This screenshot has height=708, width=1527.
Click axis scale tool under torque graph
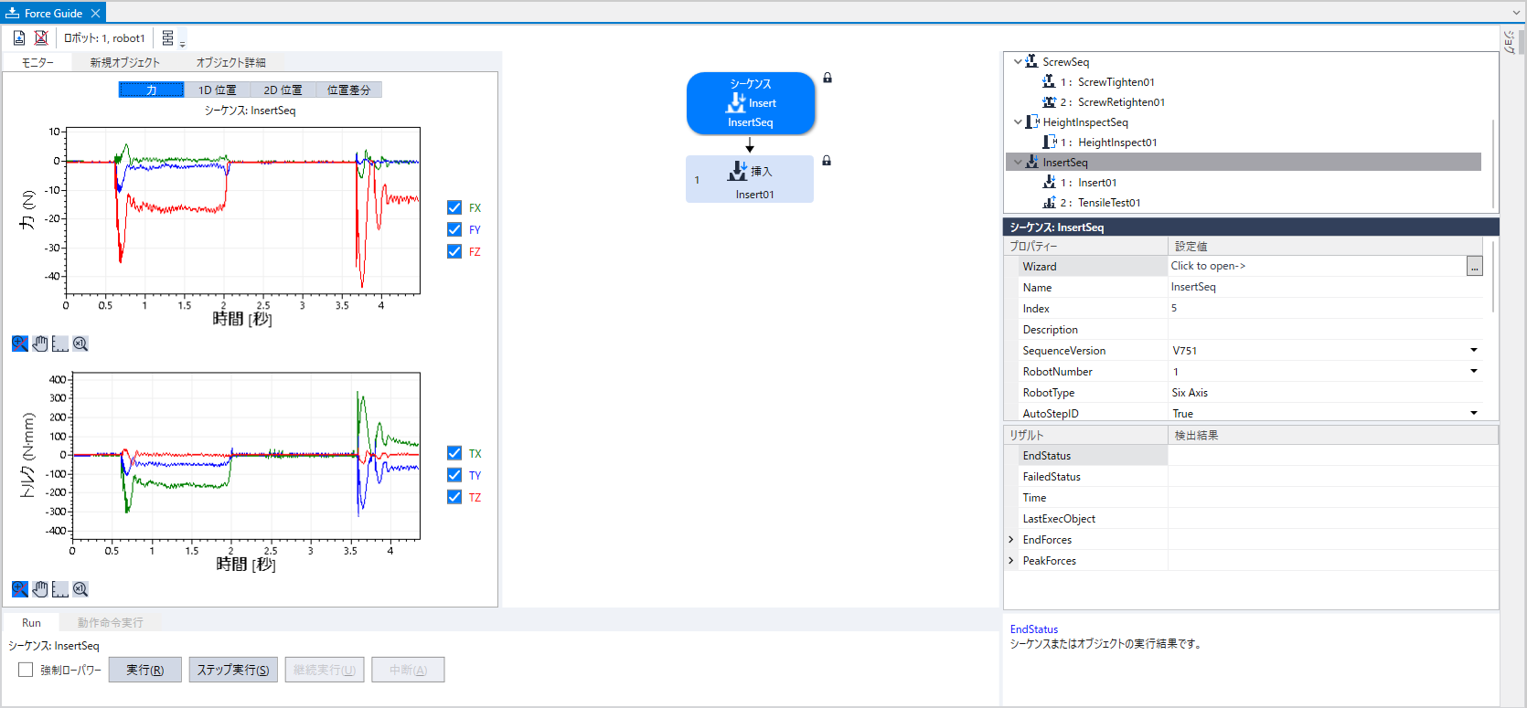pos(60,589)
